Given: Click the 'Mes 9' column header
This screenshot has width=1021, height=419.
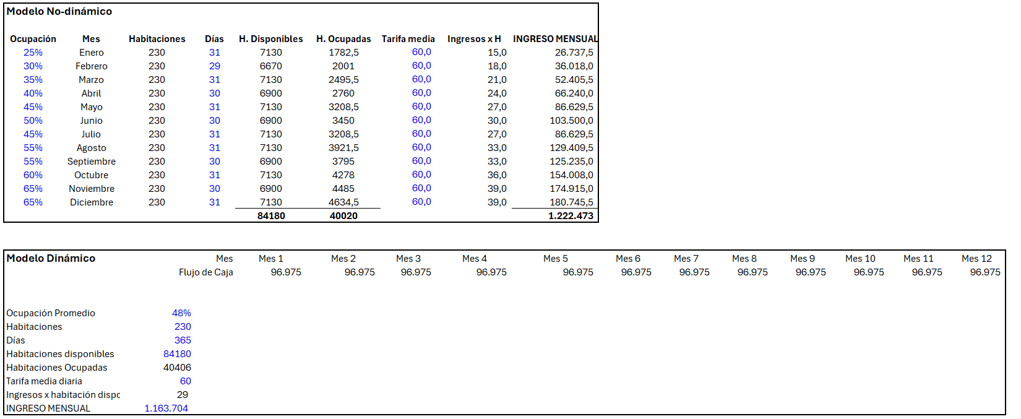Looking at the screenshot, I should coord(803,259).
